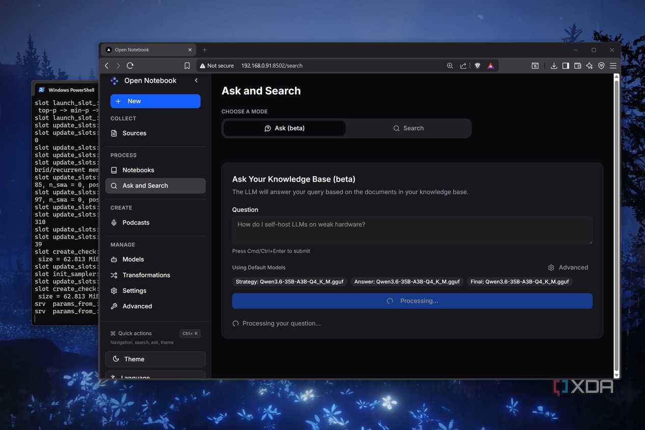This screenshot has height=430, width=645.
Task: Open the Theme selector
Action: pos(155,359)
